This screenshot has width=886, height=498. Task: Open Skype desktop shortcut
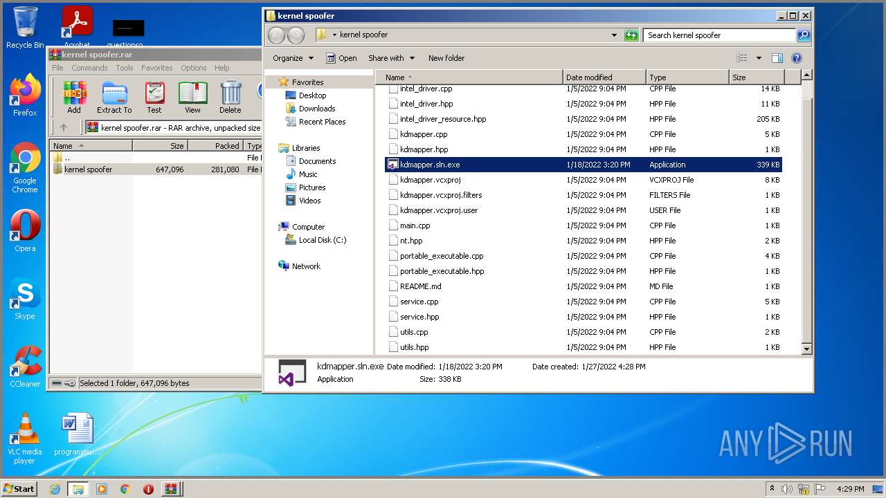[25, 299]
